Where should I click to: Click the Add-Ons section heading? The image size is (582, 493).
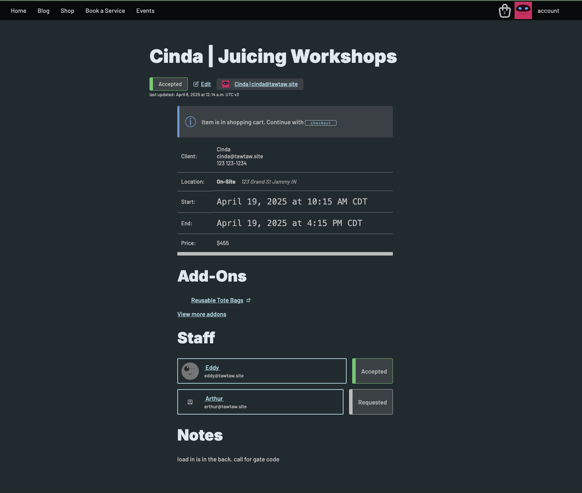tap(212, 276)
